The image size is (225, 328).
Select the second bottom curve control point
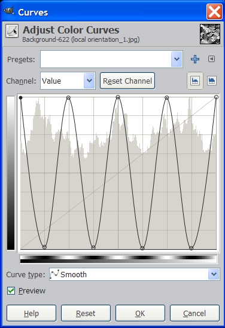click(93, 247)
